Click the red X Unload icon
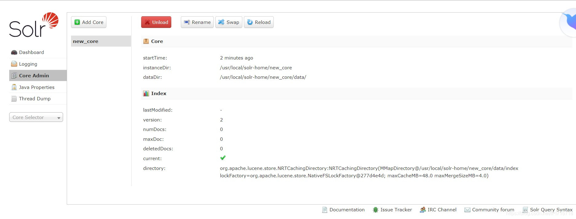 [x=147, y=22]
